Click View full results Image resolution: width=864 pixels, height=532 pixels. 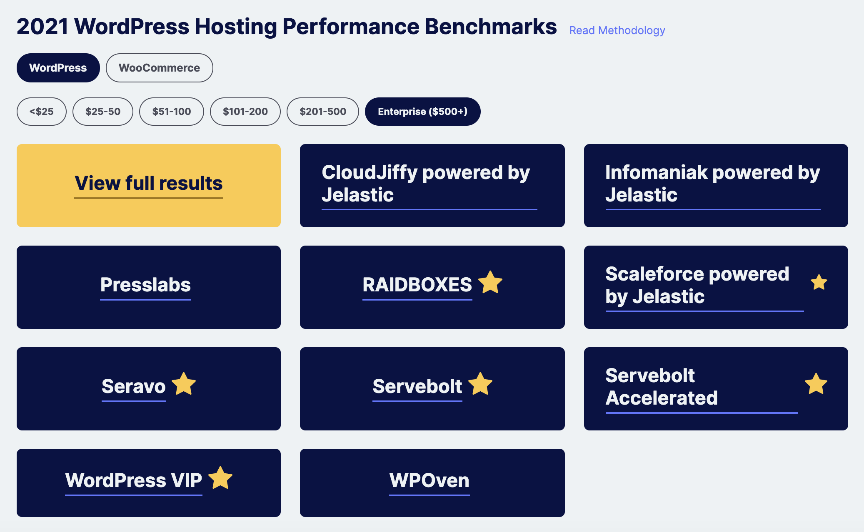(148, 184)
